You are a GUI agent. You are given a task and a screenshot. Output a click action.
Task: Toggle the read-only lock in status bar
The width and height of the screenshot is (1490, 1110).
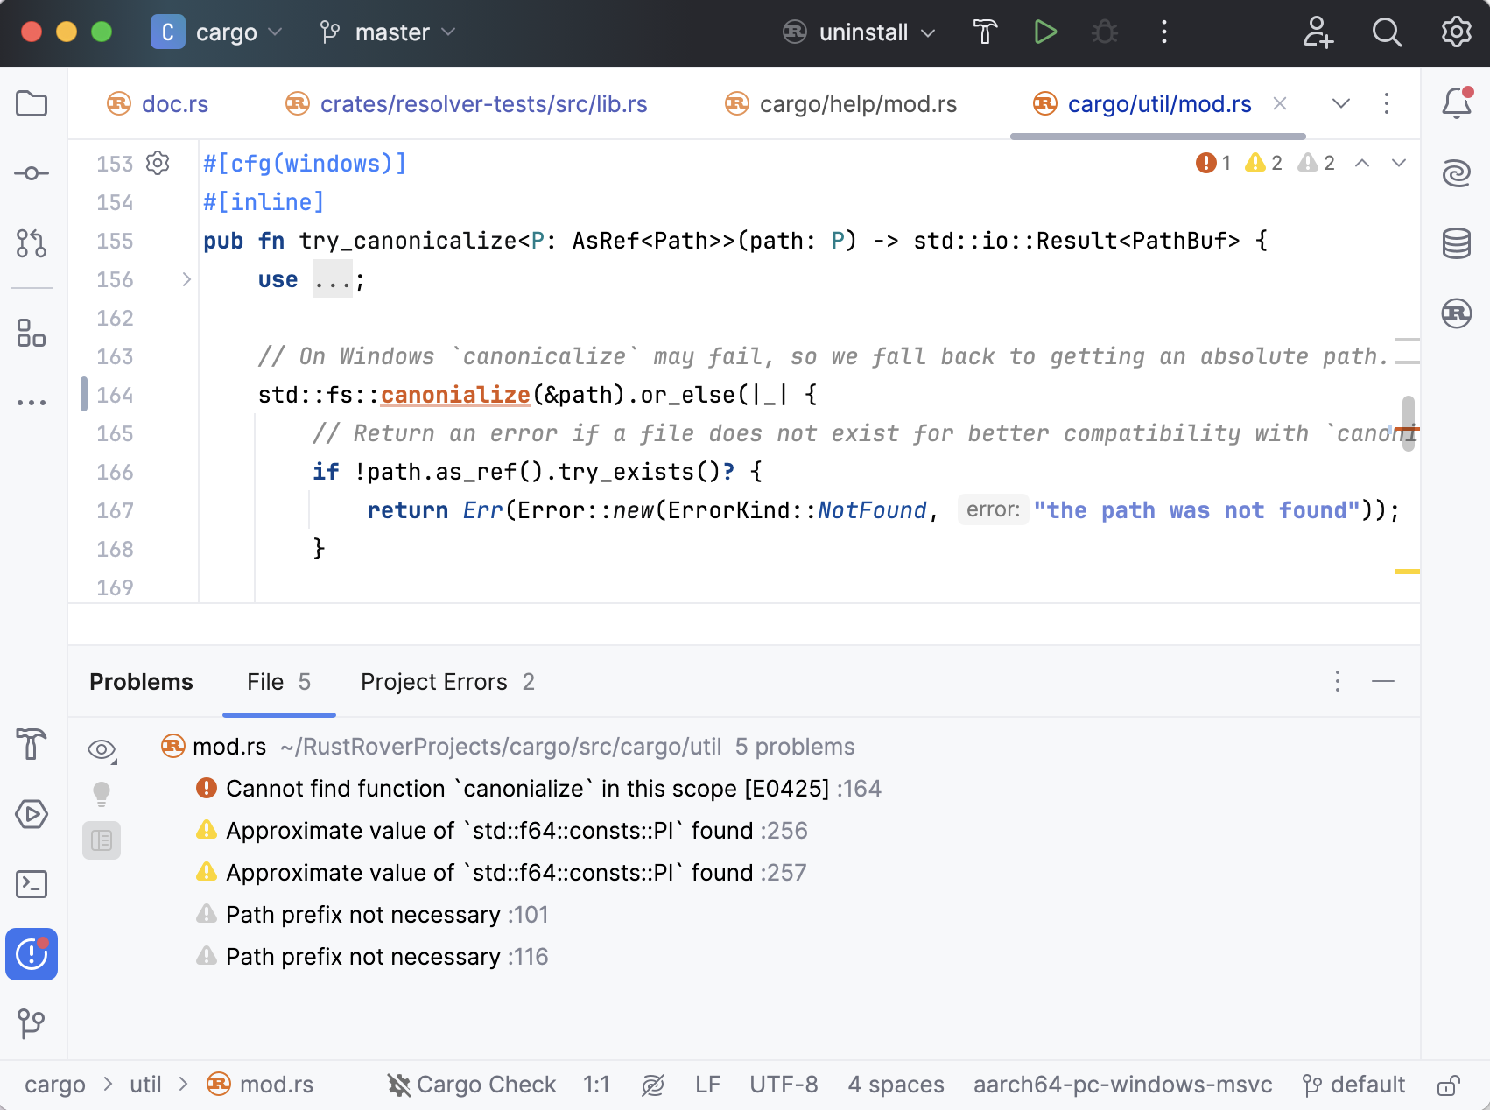tap(1448, 1085)
